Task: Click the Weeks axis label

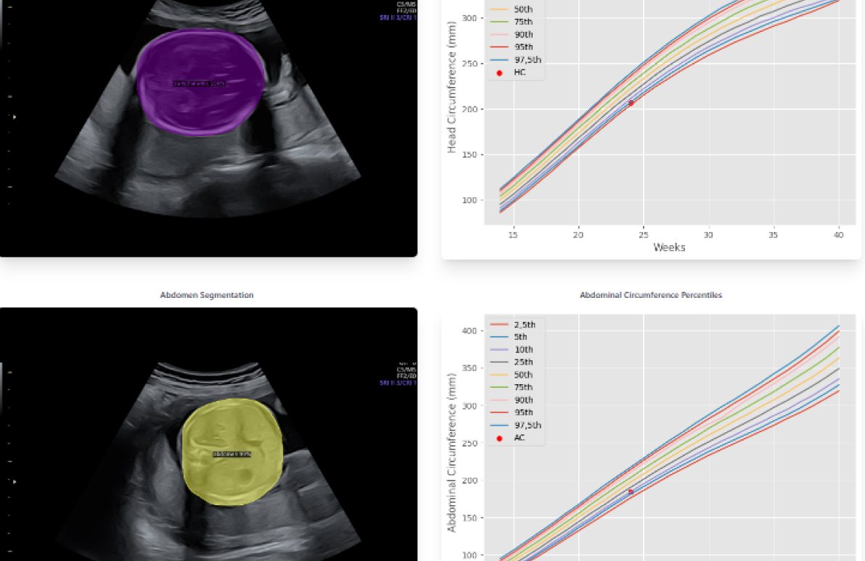Action: (669, 247)
